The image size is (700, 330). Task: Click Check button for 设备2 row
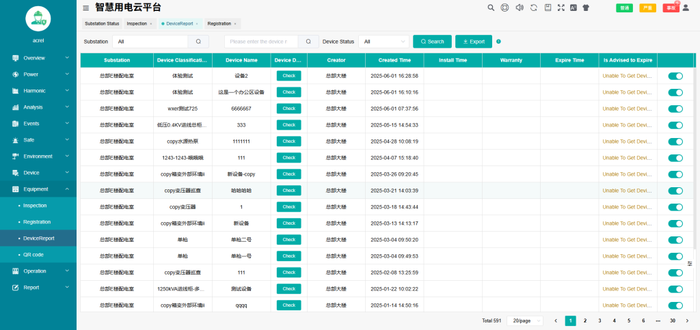point(289,76)
